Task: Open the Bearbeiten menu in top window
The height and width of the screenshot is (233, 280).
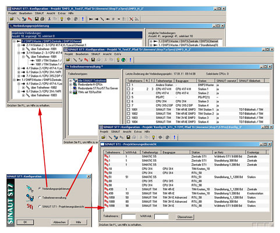Action: (x=26, y=13)
